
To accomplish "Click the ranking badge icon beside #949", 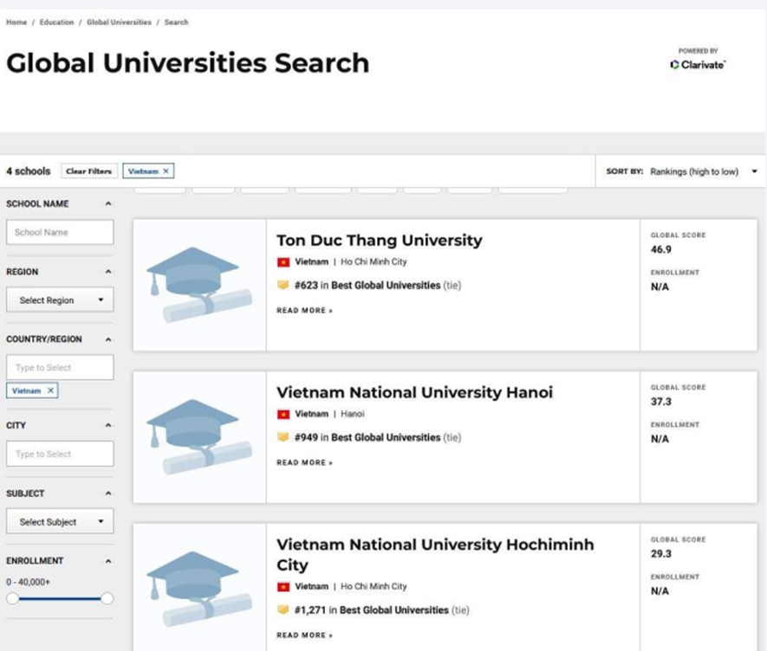I will (x=283, y=438).
